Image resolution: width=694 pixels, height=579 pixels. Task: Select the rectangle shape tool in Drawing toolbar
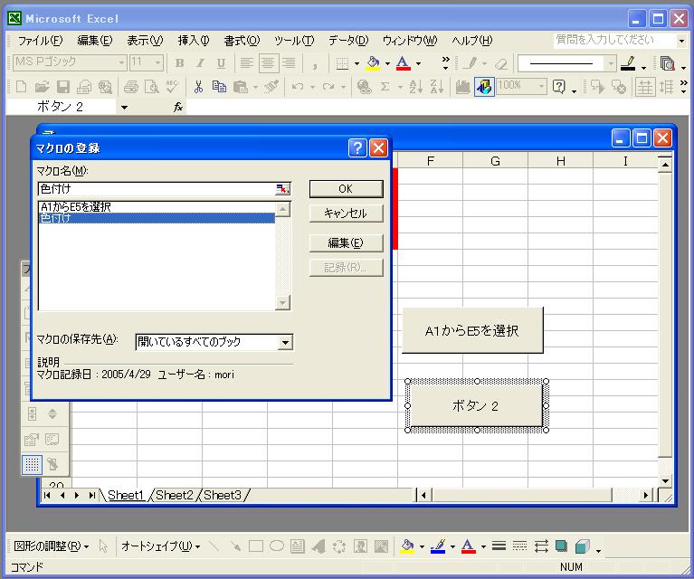pos(256,546)
